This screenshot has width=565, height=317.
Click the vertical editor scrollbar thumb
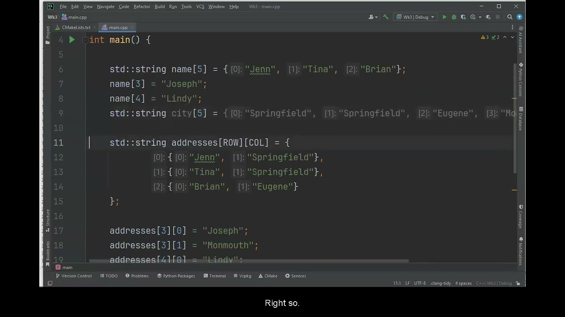515,118
